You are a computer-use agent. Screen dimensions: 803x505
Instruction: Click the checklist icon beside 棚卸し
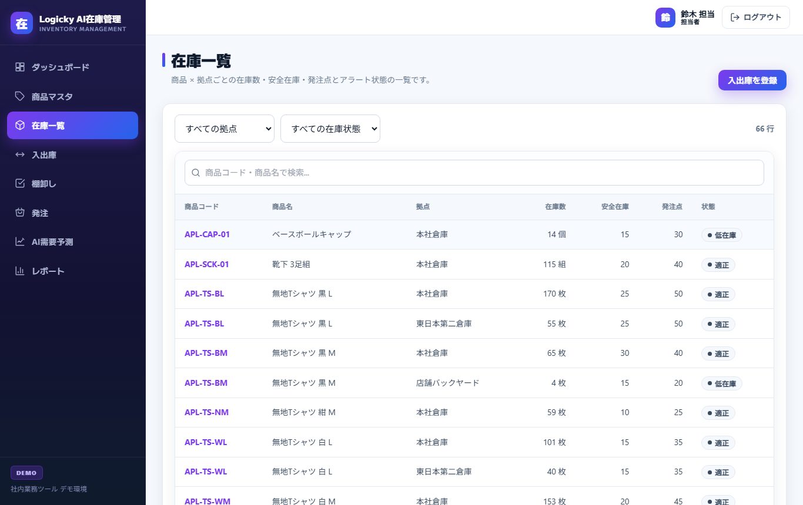click(x=20, y=184)
